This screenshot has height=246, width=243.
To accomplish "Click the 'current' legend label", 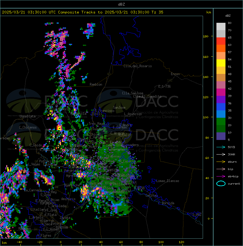I will 234,184.
